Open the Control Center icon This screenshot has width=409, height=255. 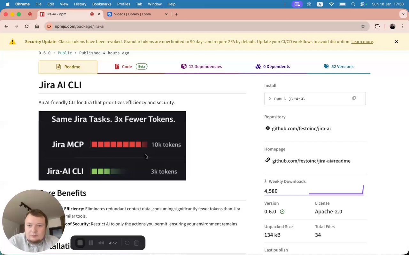[363, 4]
